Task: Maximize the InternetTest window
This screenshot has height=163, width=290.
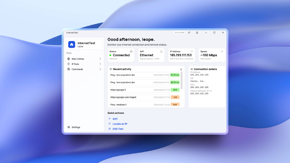Action: point(214,33)
